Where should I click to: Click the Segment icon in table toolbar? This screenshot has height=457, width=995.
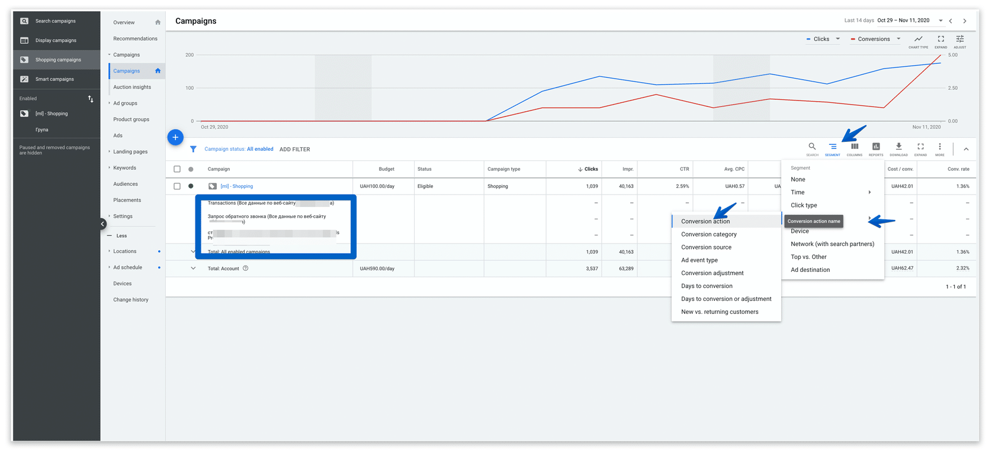coord(832,147)
